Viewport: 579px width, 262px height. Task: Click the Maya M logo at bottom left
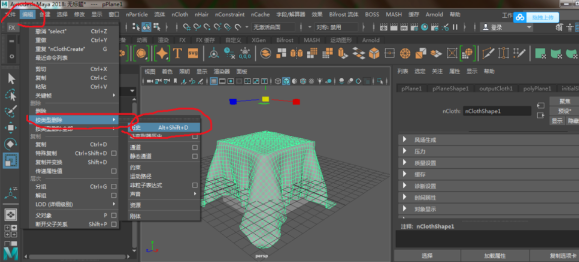11,253
